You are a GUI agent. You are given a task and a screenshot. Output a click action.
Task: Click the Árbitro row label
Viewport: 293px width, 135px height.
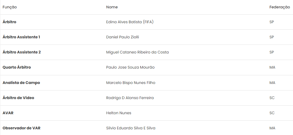pos(9,22)
